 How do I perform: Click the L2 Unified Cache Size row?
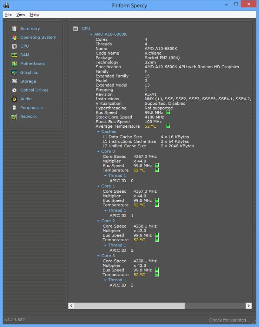click(148, 146)
